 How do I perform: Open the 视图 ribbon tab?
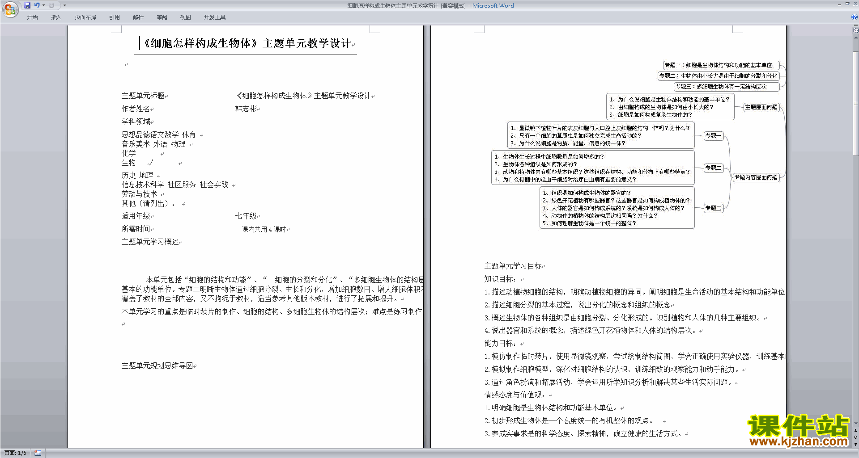186,17
